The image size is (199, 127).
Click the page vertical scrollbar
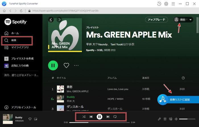pos(198,25)
